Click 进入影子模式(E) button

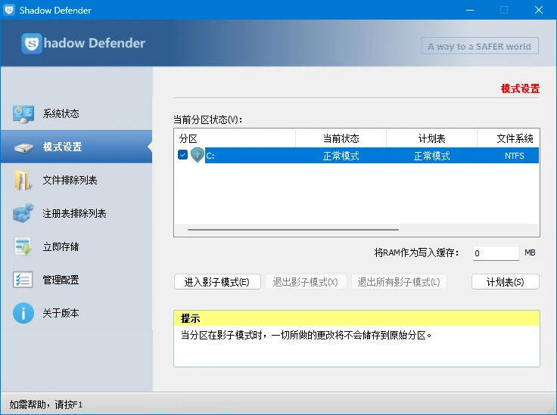pos(217,282)
